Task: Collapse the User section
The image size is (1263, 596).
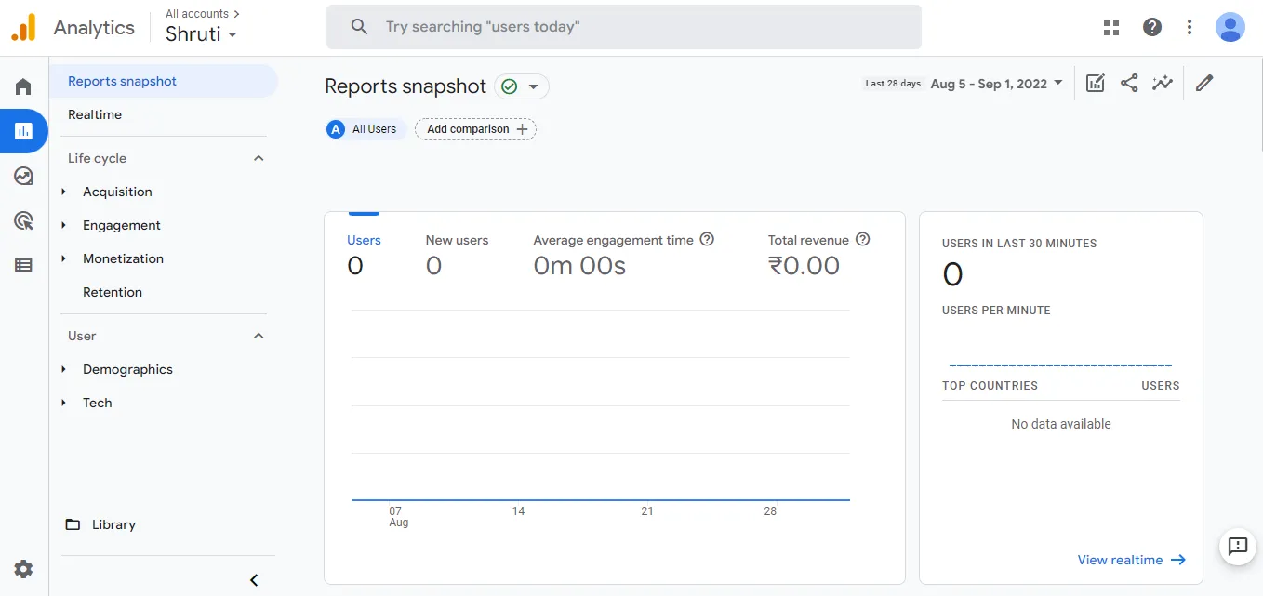Action: click(x=259, y=336)
